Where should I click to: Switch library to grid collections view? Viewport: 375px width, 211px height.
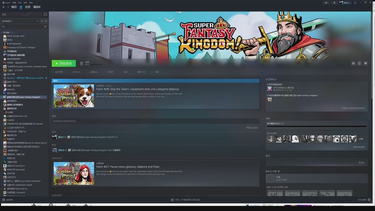click(45, 15)
